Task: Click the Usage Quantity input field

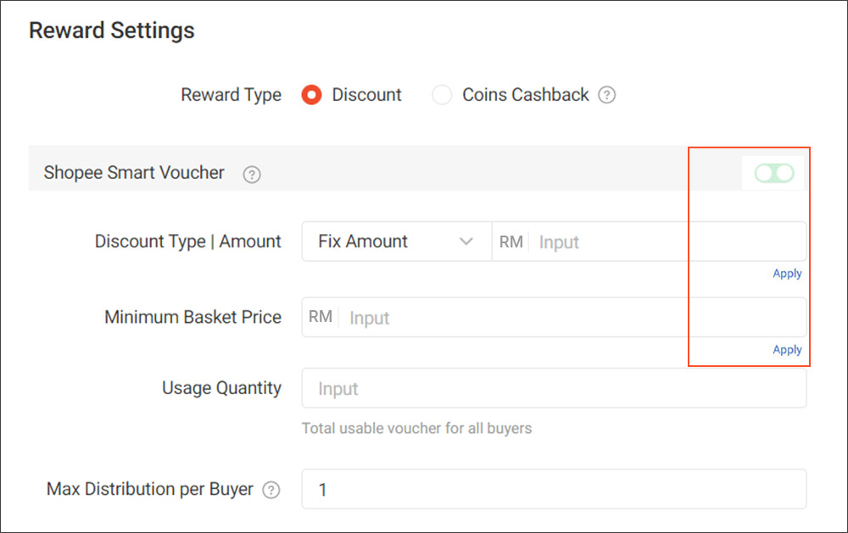Action: pyautogui.click(x=554, y=388)
